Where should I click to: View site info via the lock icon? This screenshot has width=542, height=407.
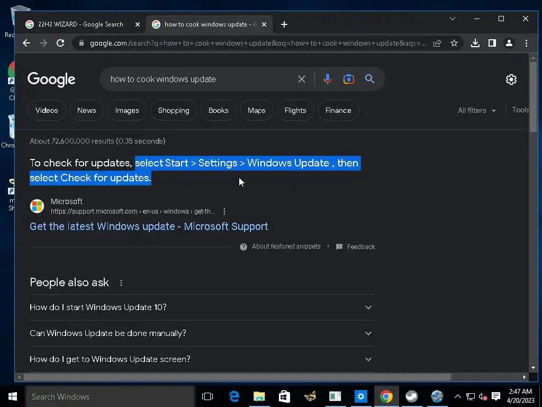pos(82,43)
